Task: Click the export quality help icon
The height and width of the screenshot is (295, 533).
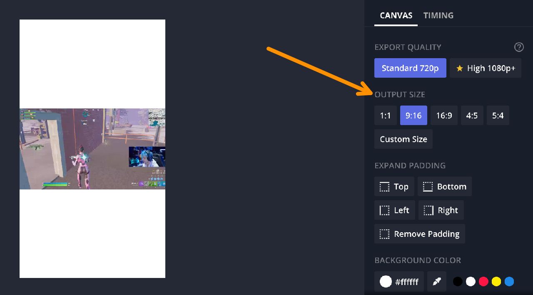Action: (x=519, y=47)
